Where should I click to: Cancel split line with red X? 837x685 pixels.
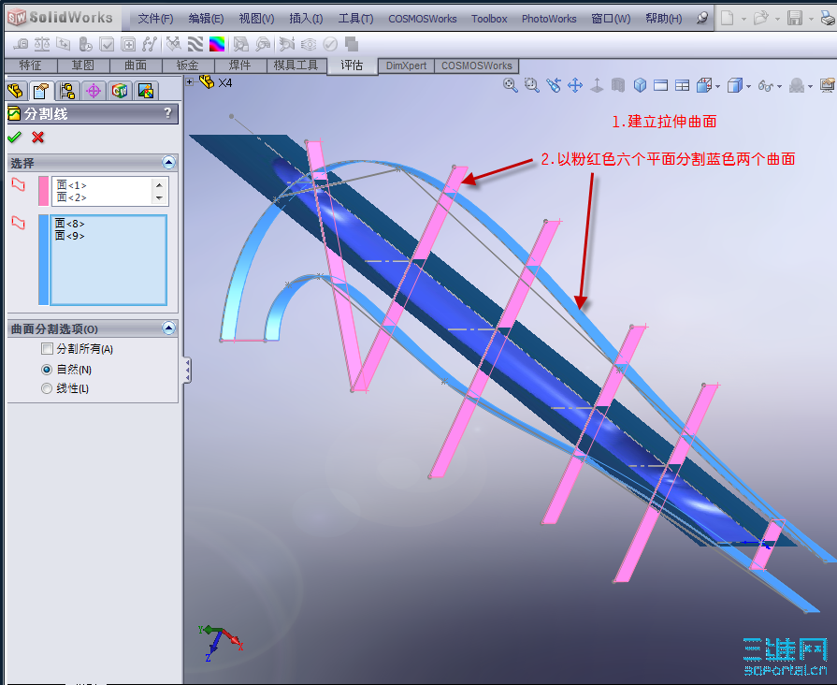coord(37,138)
